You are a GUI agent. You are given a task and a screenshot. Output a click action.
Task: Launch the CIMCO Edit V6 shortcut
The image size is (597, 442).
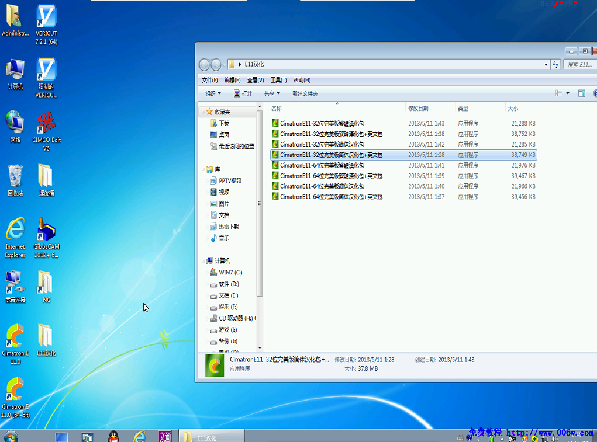(x=46, y=131)
